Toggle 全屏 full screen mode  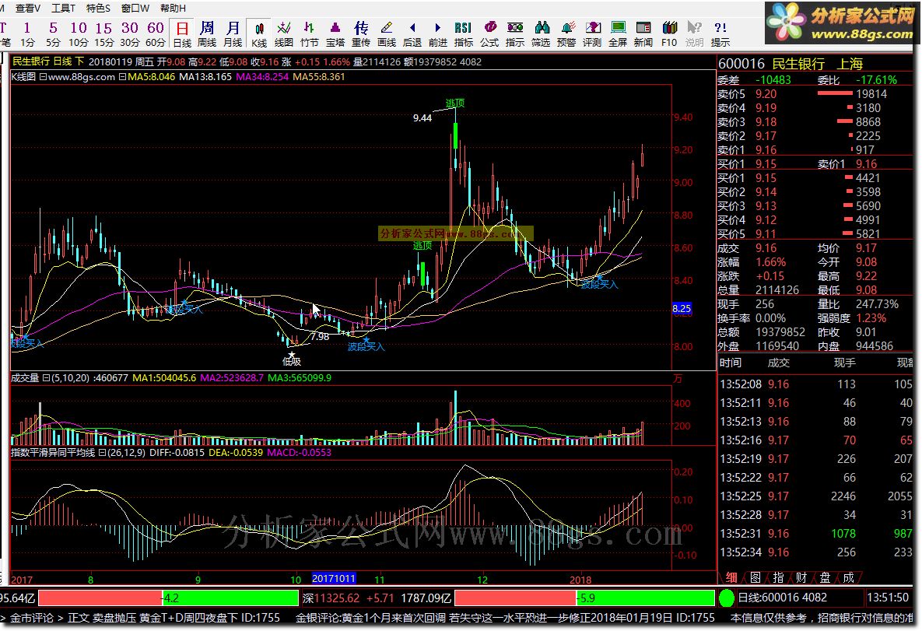click(618, 33)
